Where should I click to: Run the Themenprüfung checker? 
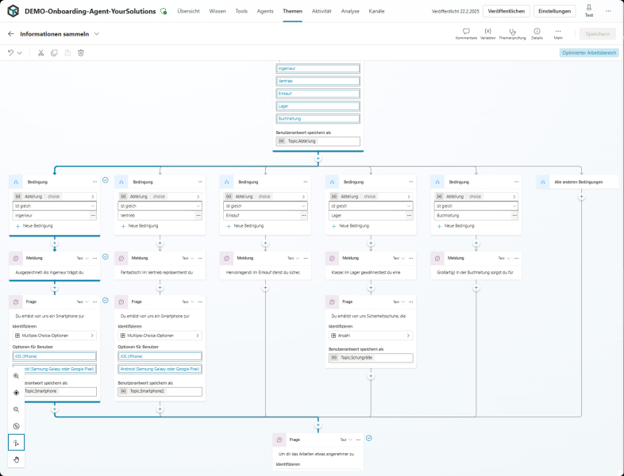[x=513, y=33]
